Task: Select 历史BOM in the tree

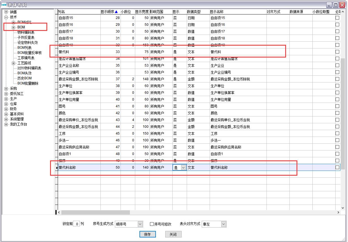Action: click(x=24, y=78)
